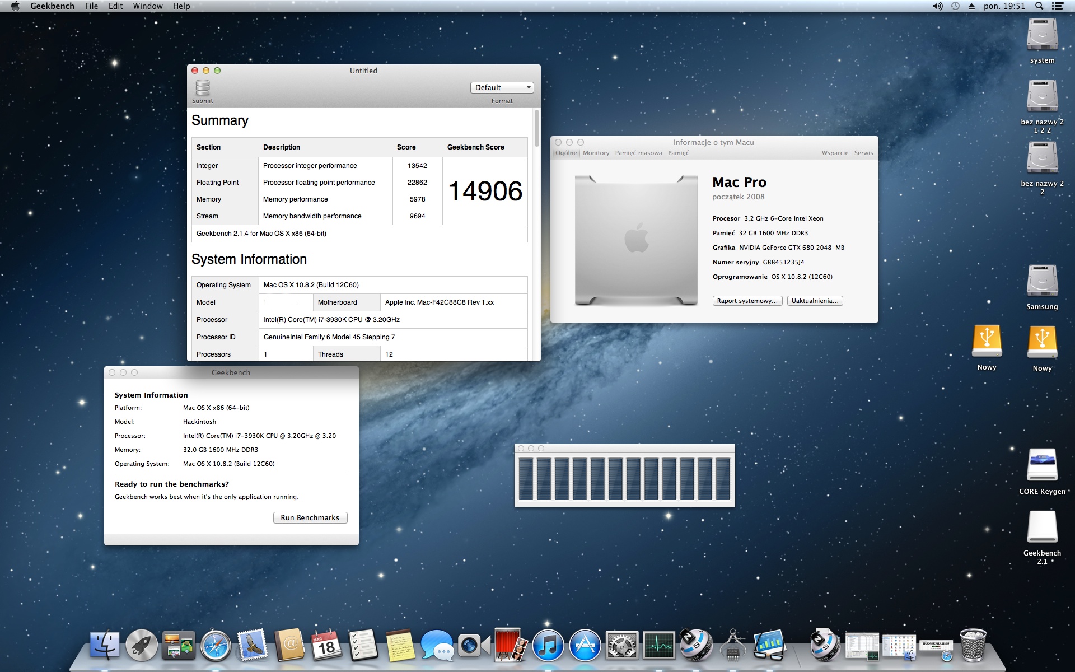Viewport: 1075px width, 672px height.
Task: Open the Wsparcie link in About This Mac
Action: 835,153
